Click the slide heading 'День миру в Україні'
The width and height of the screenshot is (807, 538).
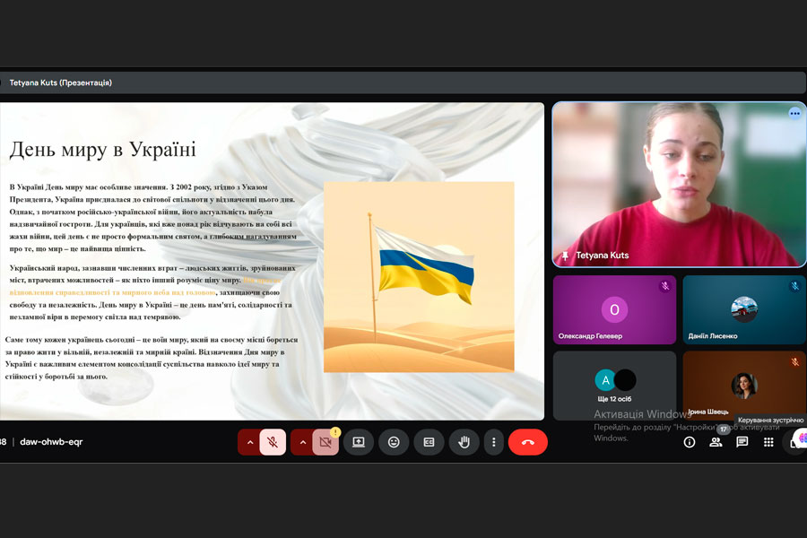103,150
